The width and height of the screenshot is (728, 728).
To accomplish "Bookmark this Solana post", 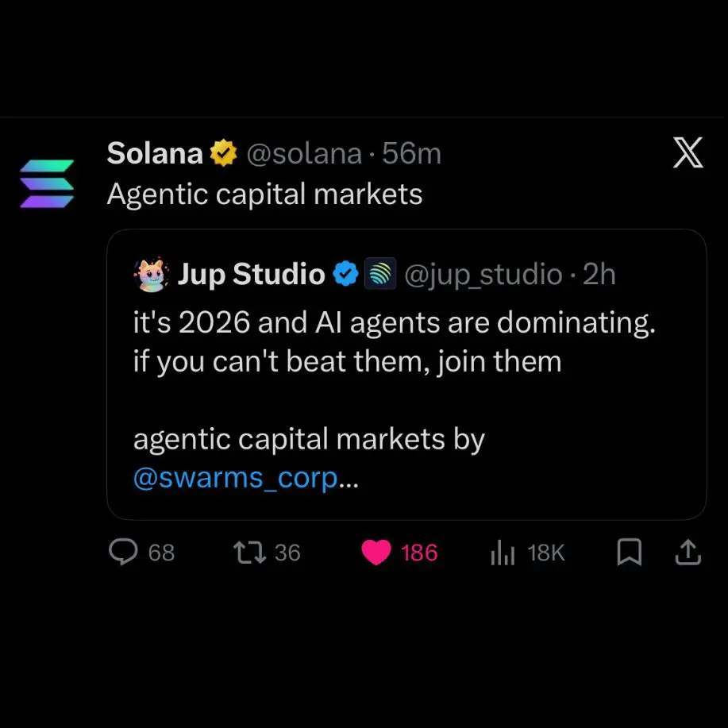I will tap(629, 552).
